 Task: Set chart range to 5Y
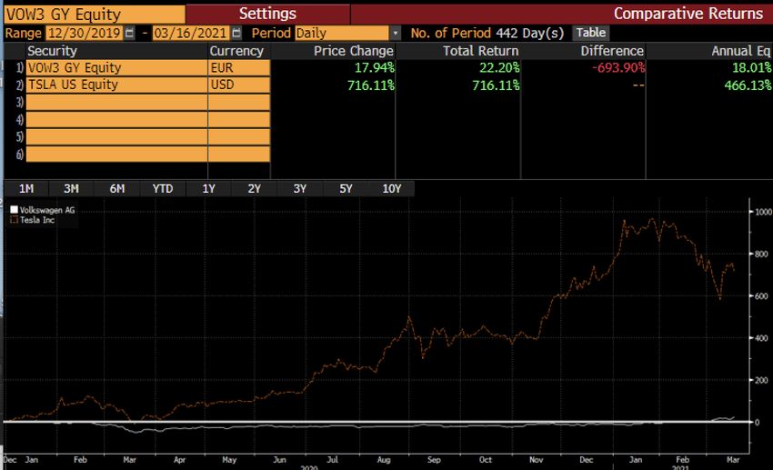(346, 189)
